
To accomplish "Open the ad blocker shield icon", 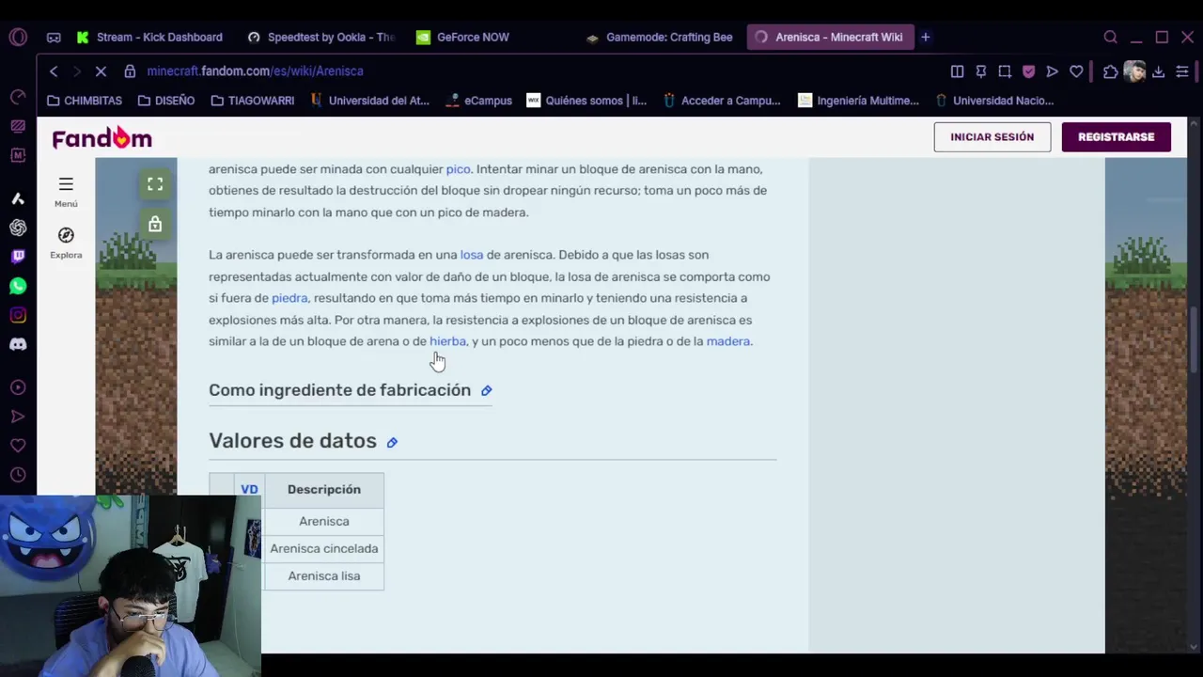I will tap(1028, 71).
